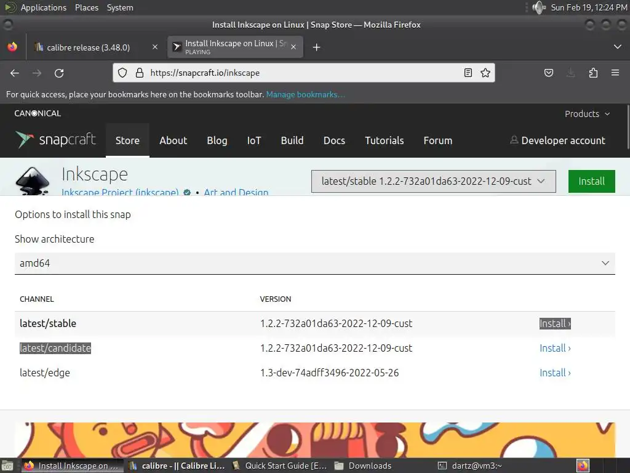630x473 pixels.
Task: Click the Firefox icon at taskbar right
Action: (x=583, y=466)
